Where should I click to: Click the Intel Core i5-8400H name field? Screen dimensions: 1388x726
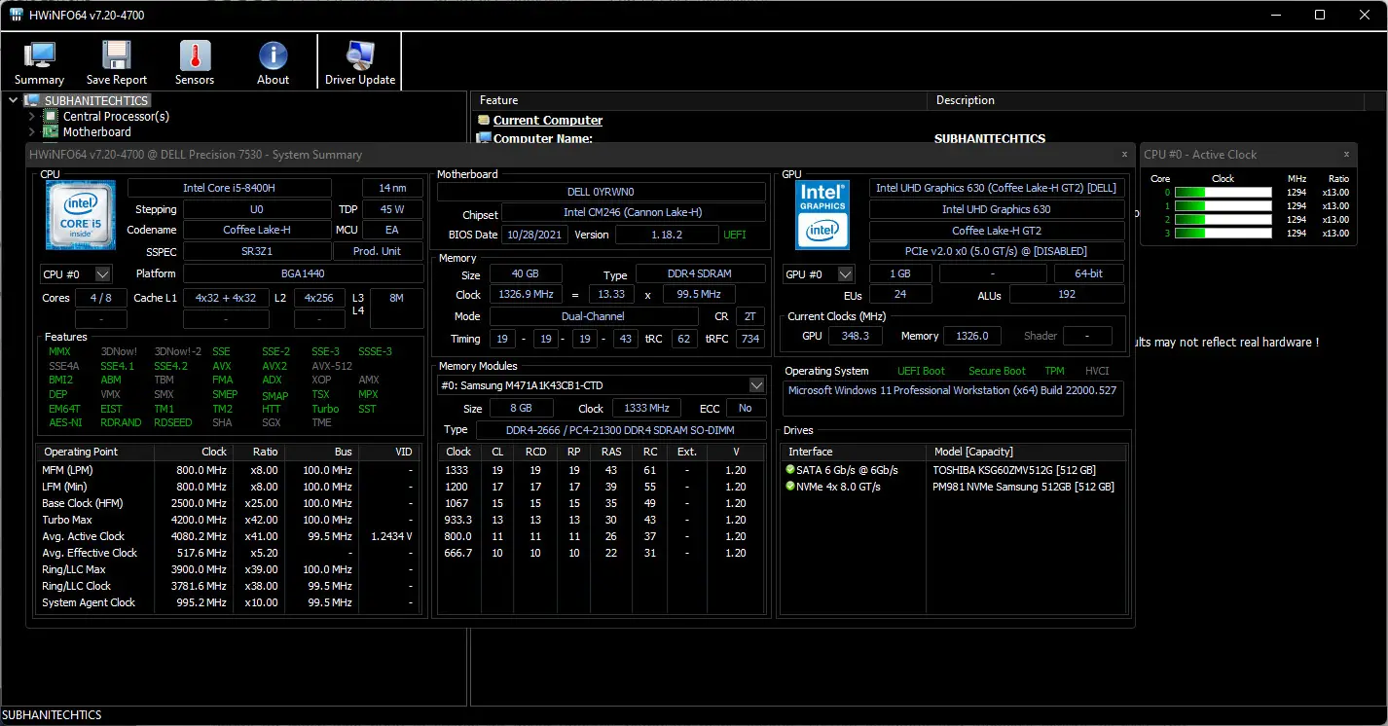pyautogui.click(x=230, y=188)
